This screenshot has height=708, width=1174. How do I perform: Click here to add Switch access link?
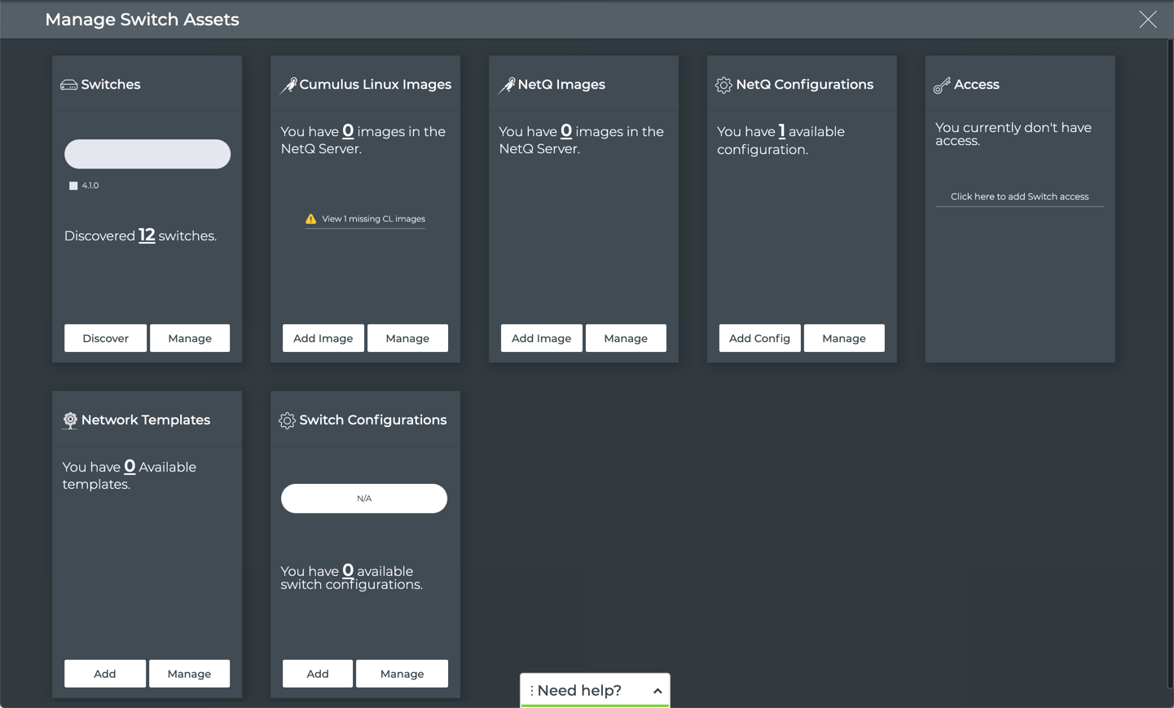tap(1019, 196)
